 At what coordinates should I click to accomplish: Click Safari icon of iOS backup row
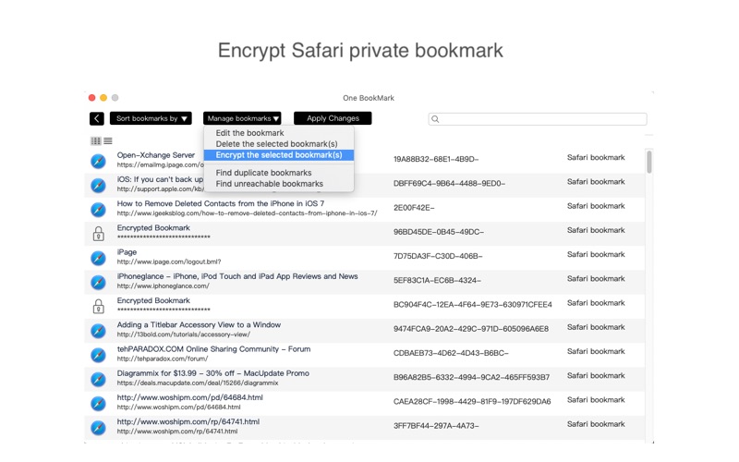tap(98, 186)
